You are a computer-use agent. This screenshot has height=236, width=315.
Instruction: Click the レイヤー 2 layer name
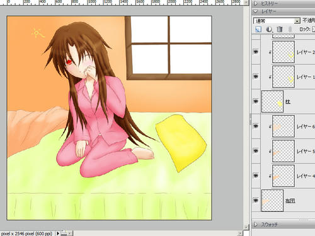(x=306, y=52)
